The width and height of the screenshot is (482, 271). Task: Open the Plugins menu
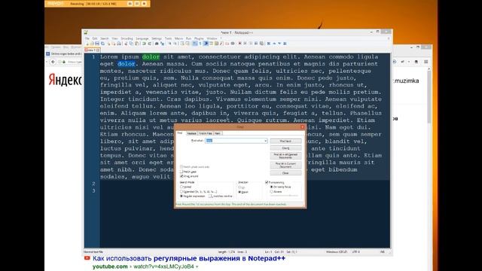pyautogui.click(x=199, y=38)
